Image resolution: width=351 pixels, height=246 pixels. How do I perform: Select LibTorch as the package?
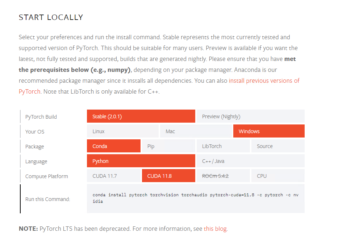(x=223, y=146)
